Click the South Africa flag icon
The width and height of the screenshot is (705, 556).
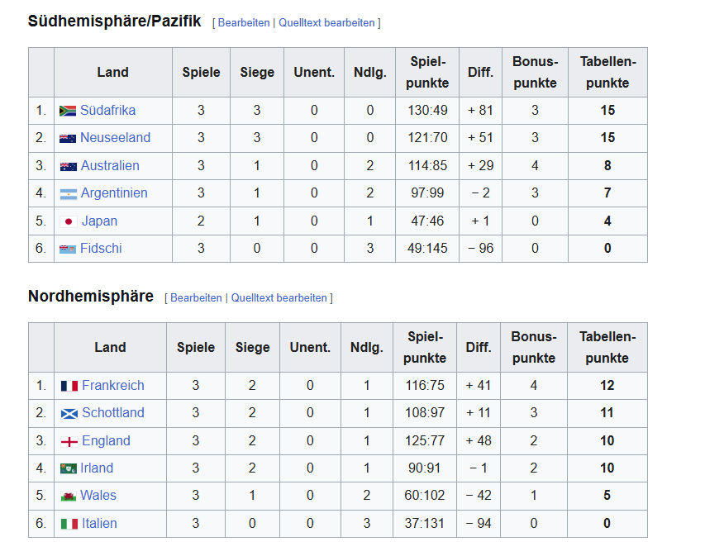(68, 111)
